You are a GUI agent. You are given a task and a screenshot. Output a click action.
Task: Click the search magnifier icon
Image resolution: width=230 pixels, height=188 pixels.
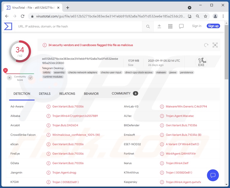(x=148, y=26)
